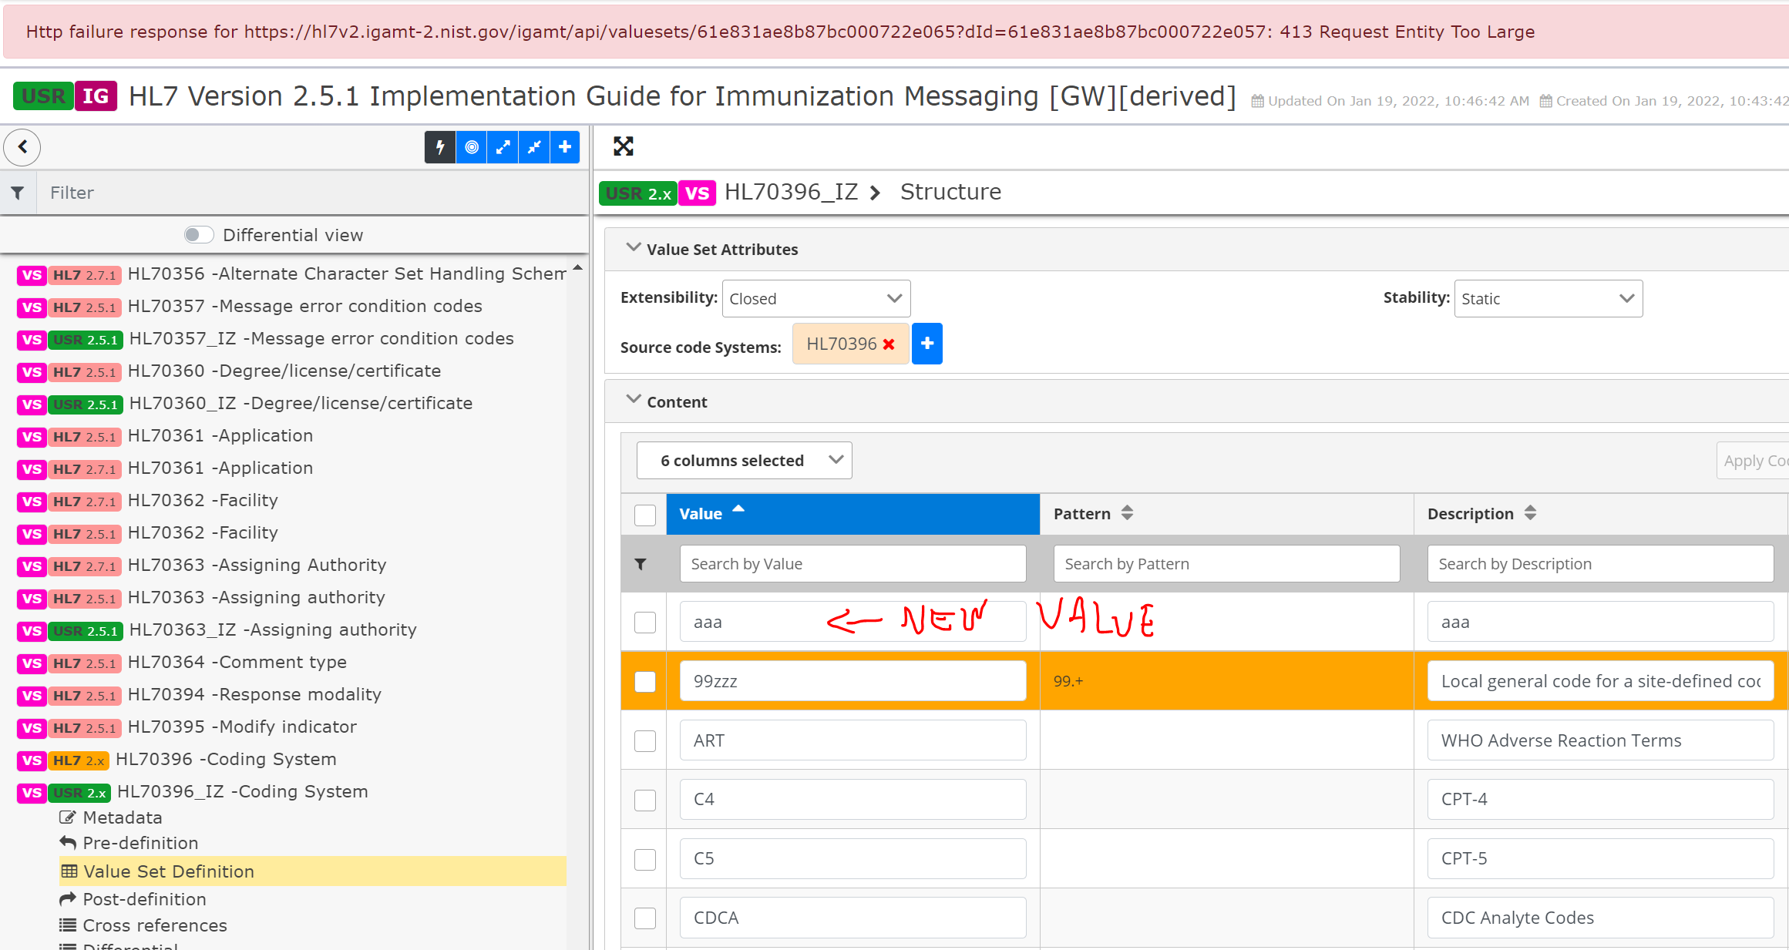Screen dimensions: 1789x950
Task: Click the collapse arrows toolbar icon
Action: tap(534, 147)
